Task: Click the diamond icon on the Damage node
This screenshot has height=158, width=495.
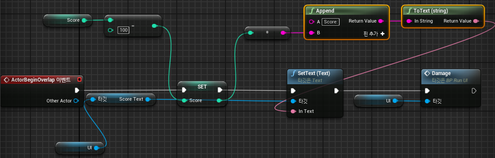Action: pos(427,73)
